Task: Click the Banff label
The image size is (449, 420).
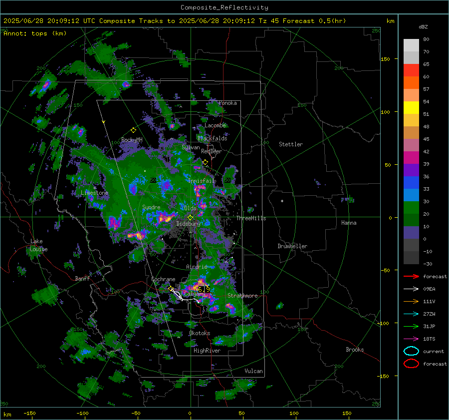Action: [82, 278]
